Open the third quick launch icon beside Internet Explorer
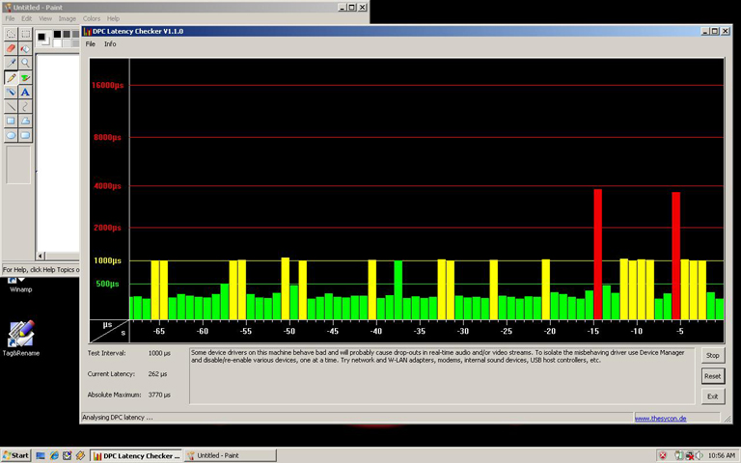This screenshot has width=741, height=463. 67,455
